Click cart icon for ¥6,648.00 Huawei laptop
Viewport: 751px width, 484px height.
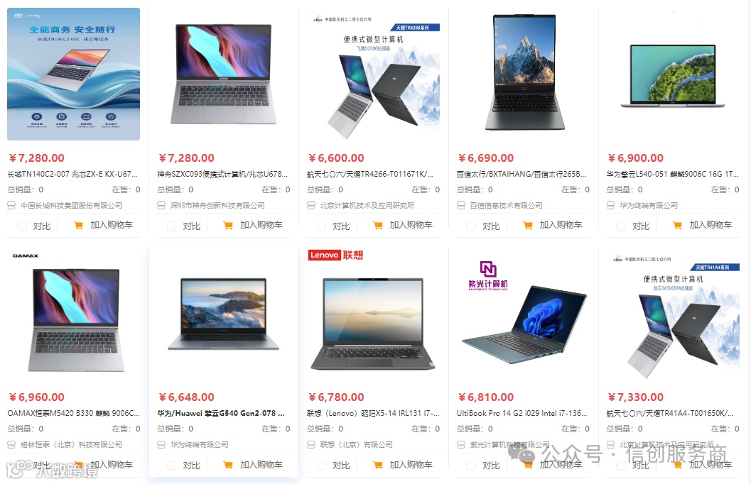tap(228, 465)
